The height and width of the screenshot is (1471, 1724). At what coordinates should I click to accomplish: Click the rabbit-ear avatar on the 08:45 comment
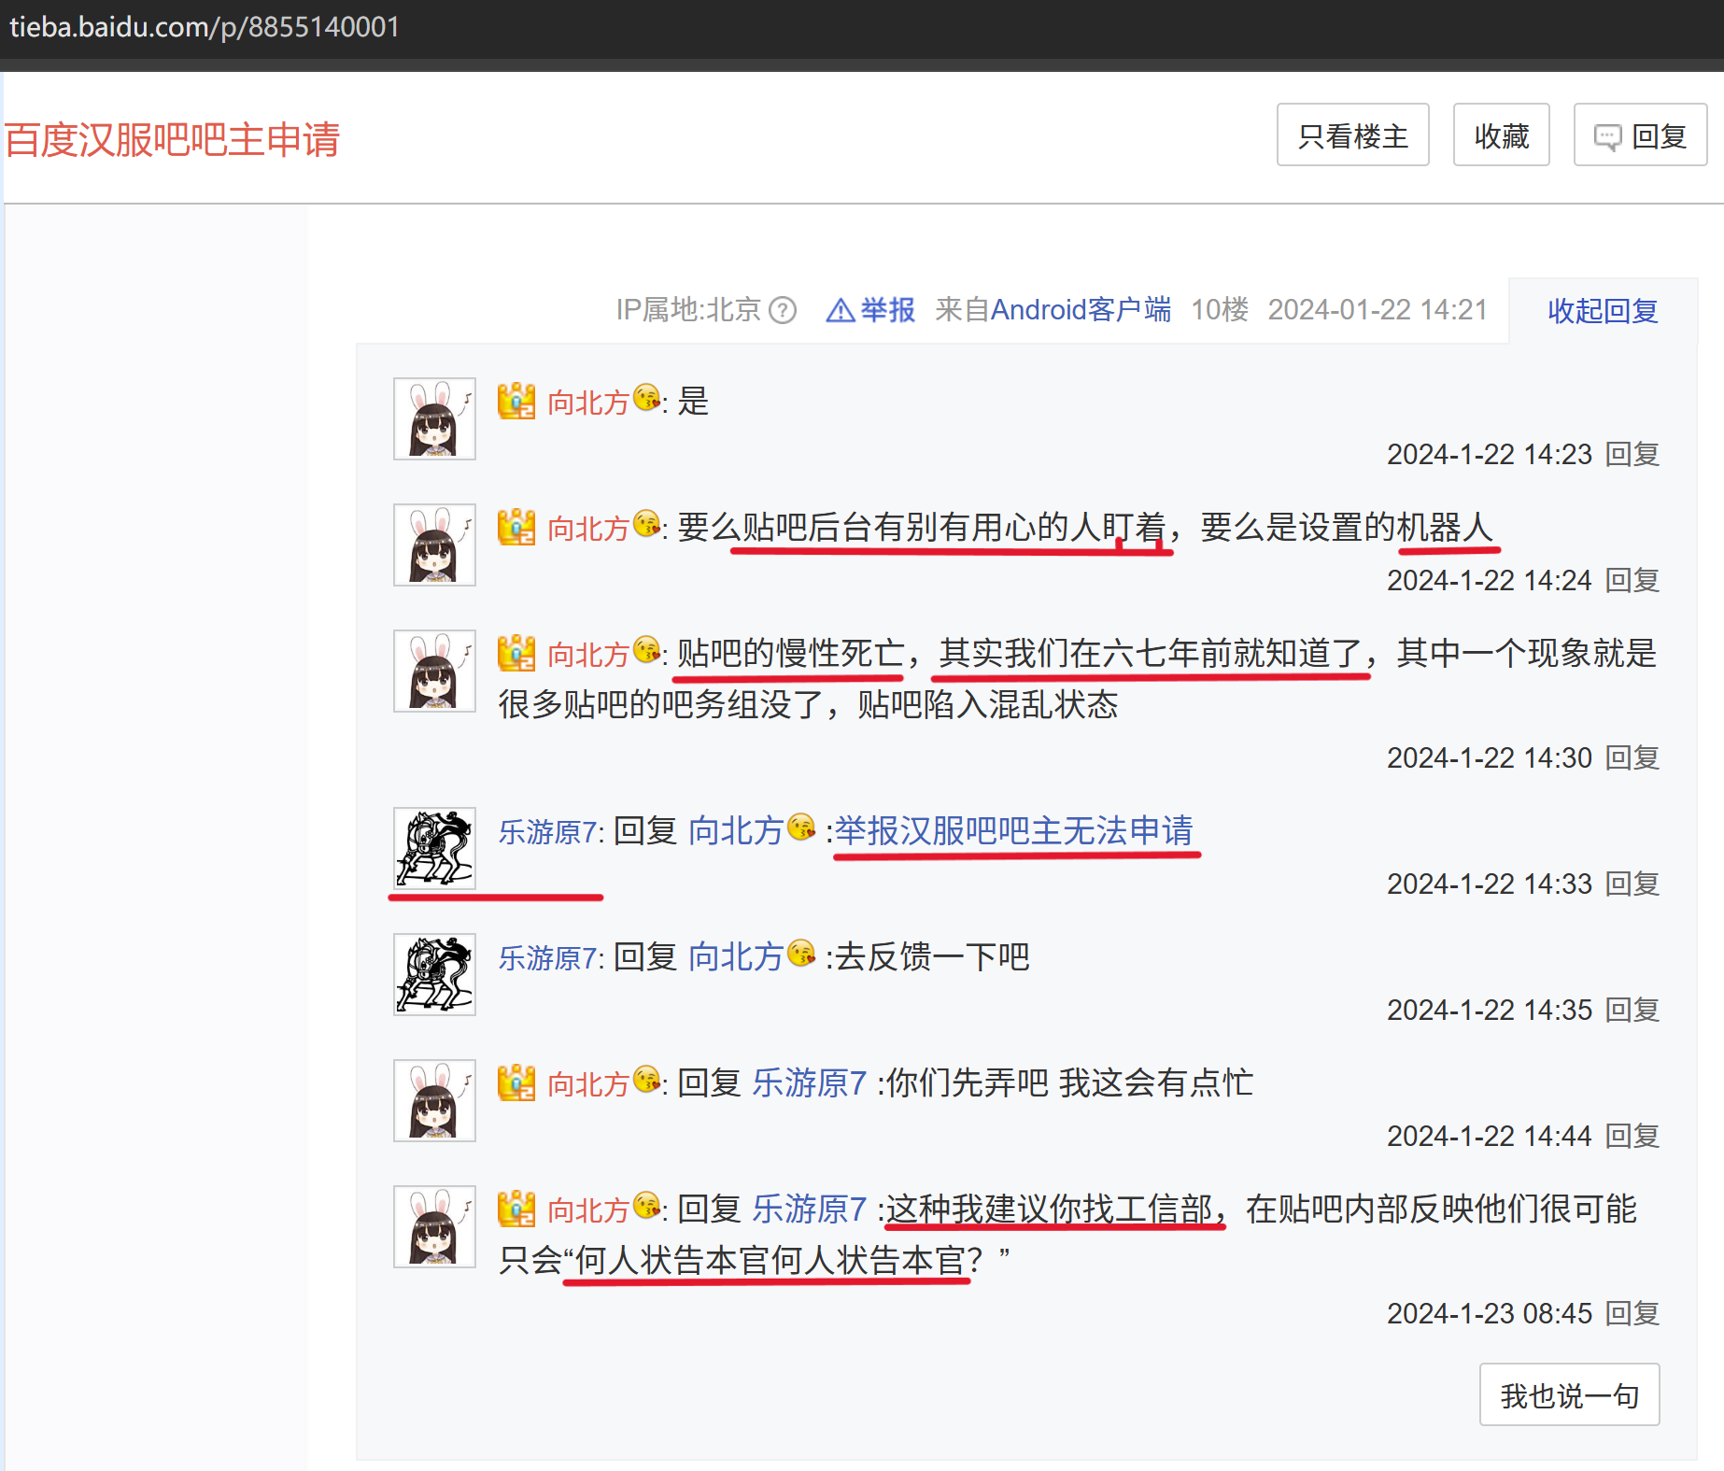tap(434, 1226)
